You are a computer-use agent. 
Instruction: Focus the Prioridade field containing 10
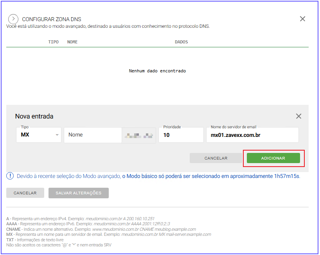181,135
